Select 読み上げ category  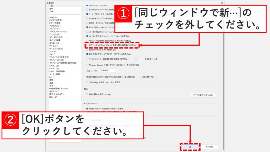click(53, 97)
